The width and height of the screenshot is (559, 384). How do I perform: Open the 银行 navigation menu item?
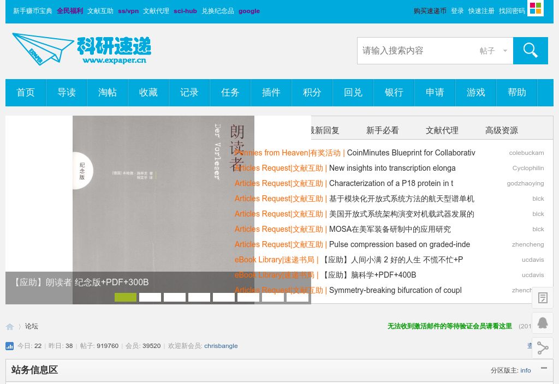pos(394,93)
